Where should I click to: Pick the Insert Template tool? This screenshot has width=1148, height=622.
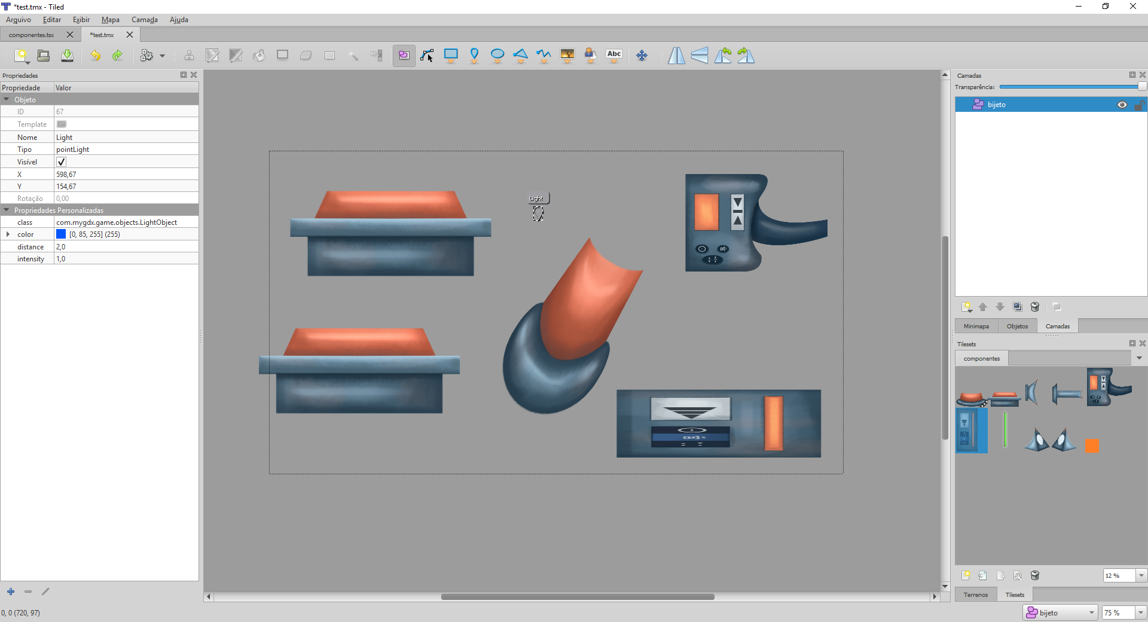tap(591, 56)
